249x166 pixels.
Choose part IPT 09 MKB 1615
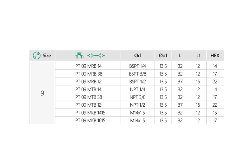point(90,121)
